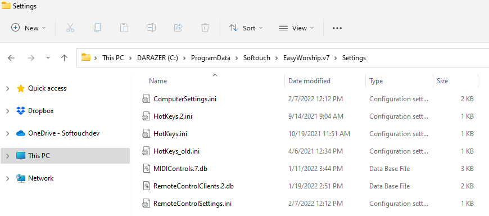Click 3 KB size value
Screen dimensions: 489x216
468,169
